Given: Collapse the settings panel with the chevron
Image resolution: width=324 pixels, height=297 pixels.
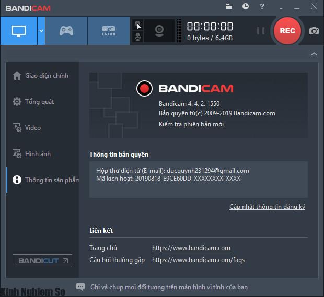Looking at the screenshot, I should 314,54.
